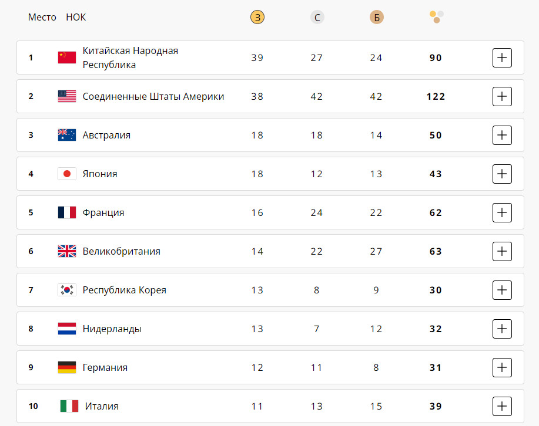Screen dimensions: 539x426
Task: Click the Italy total medals 39
Action: [436, 406]
